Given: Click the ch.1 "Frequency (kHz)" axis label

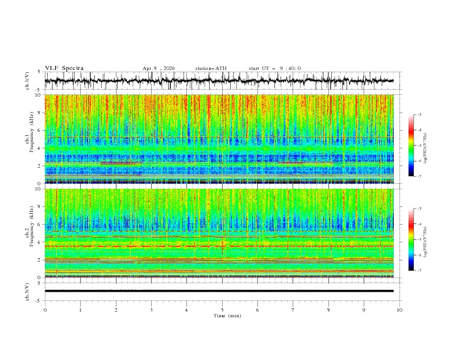Looking at the screenshot, I should coord(32,131).
